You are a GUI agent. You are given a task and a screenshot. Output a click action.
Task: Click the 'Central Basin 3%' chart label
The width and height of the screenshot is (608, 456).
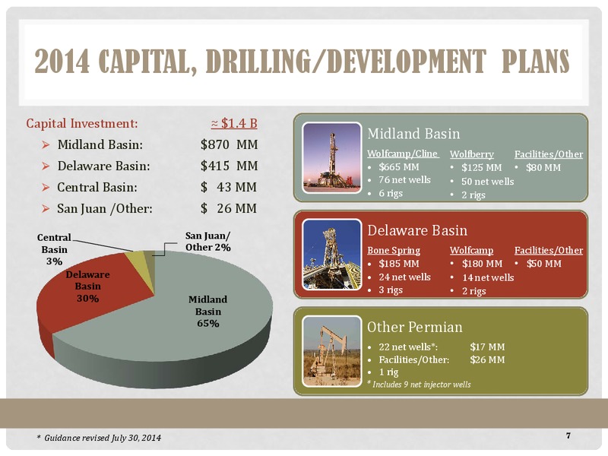coord(54,249)
